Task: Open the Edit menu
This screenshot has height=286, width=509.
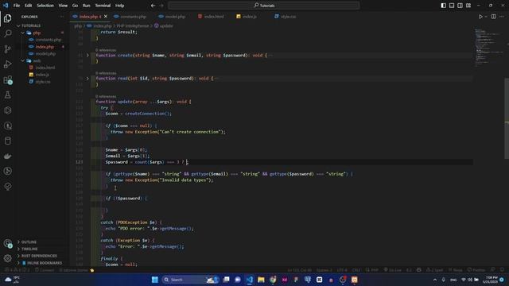Action: [29, 6]
